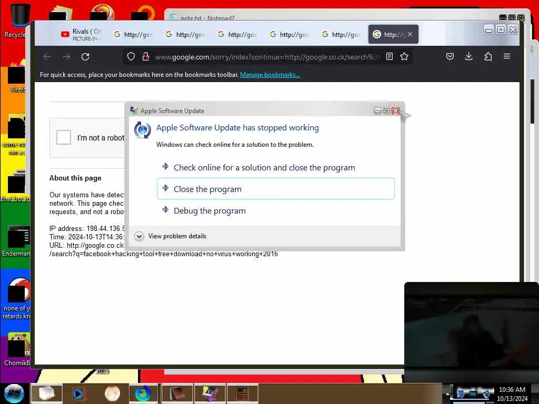
Task: Open the Firefox taskbar icon
Action: (143, 393)
